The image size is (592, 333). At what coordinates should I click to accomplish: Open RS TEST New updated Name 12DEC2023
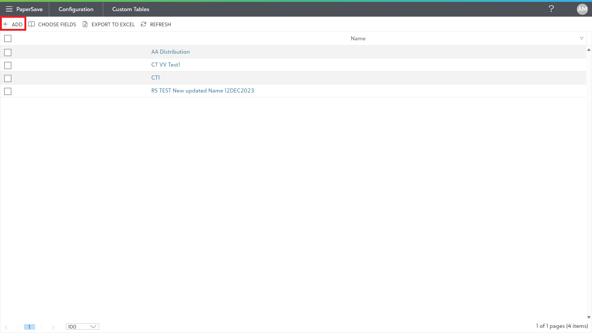coord(203,91)
